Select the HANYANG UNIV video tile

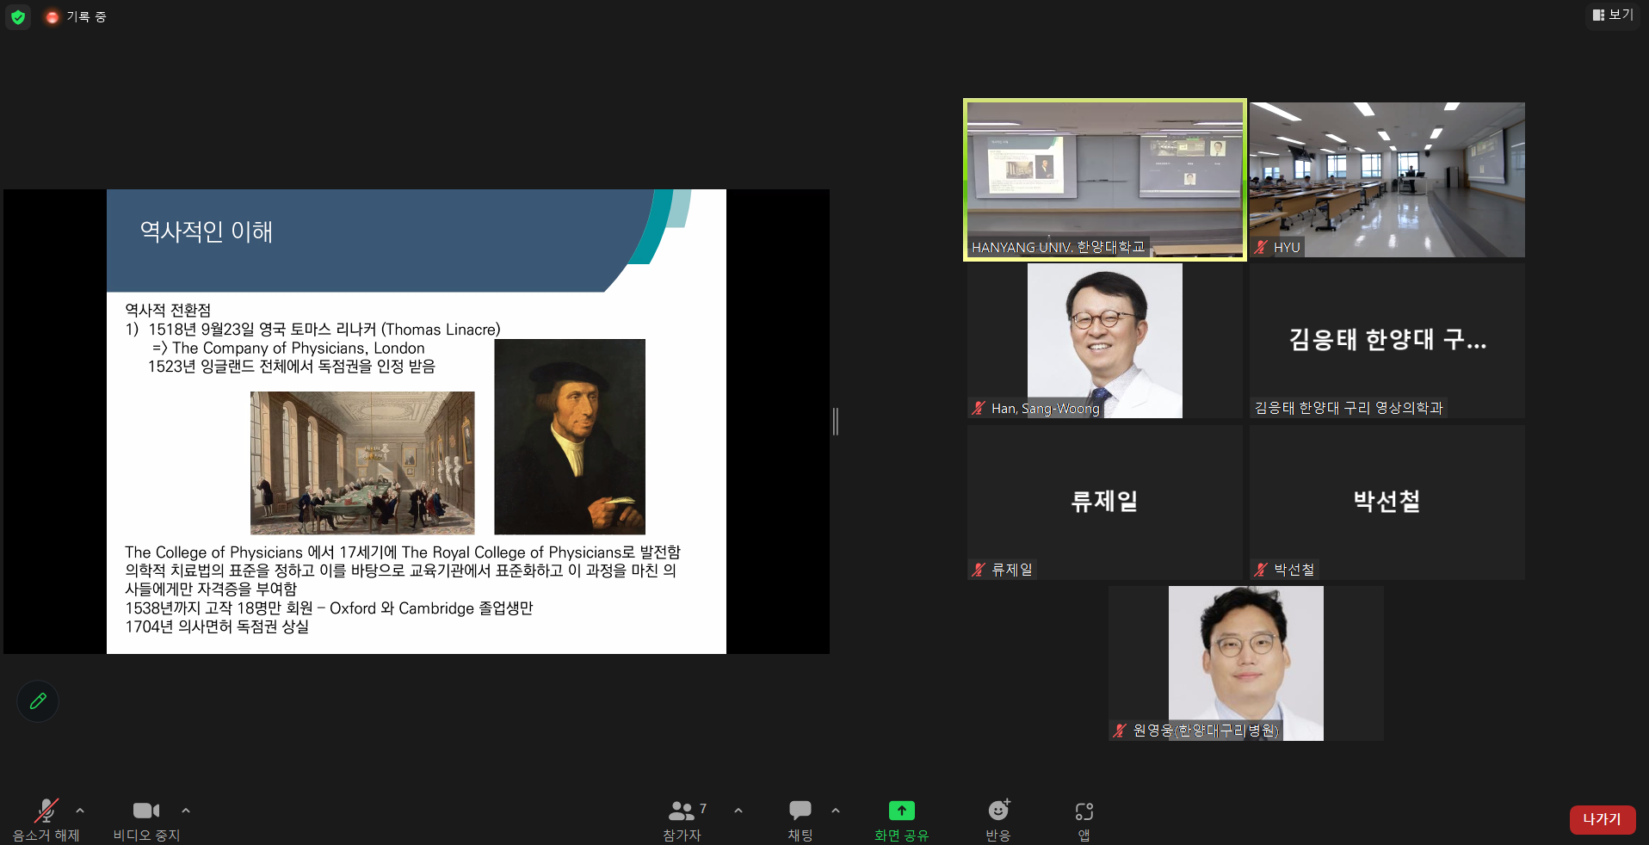click(x=1104, y=179)
